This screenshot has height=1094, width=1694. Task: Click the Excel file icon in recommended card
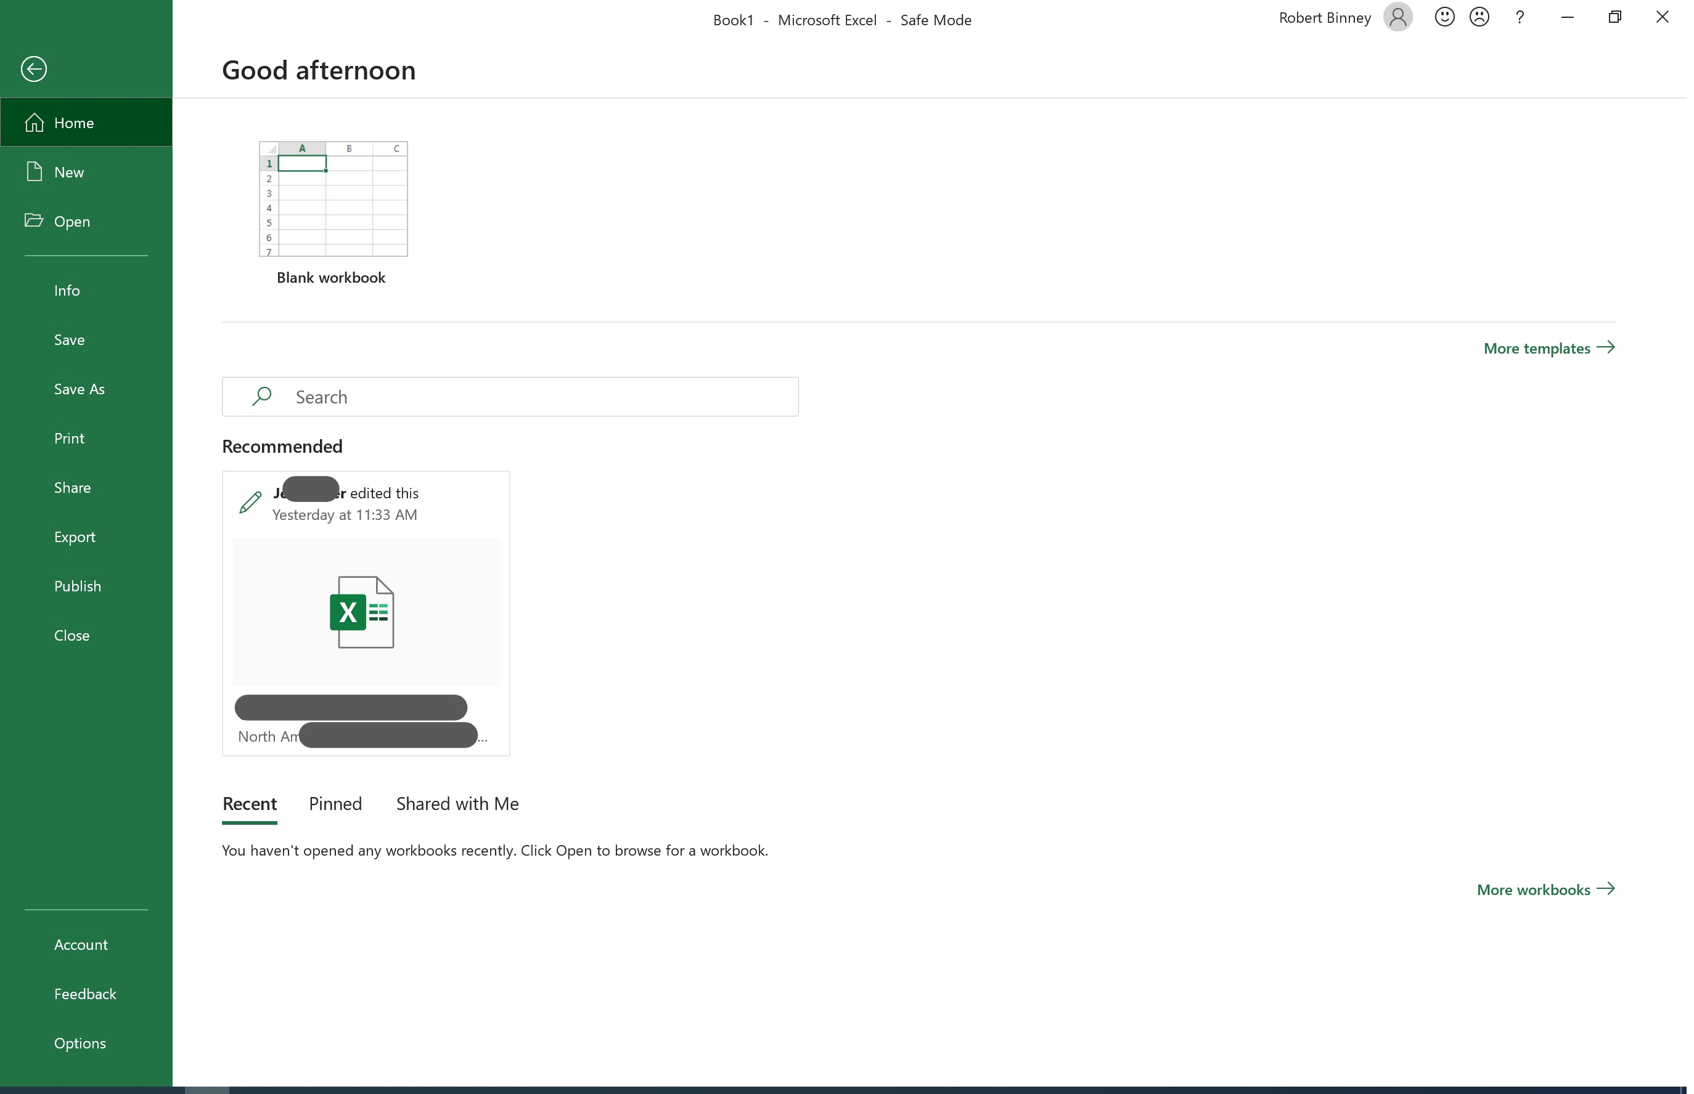(x=362, y=612)
